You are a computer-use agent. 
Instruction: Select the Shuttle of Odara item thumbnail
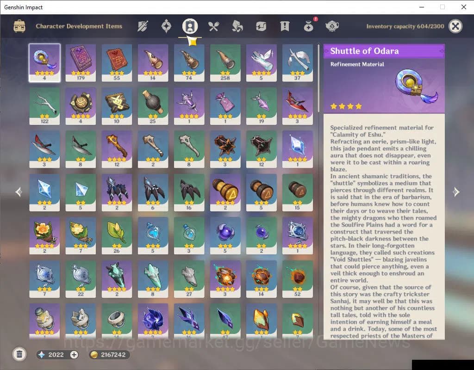tap(44, 62)
